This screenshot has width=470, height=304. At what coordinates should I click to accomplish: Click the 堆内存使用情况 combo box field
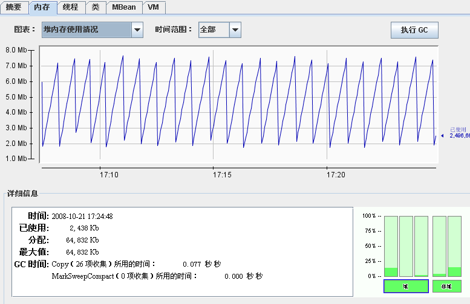(x=86, y=30)
